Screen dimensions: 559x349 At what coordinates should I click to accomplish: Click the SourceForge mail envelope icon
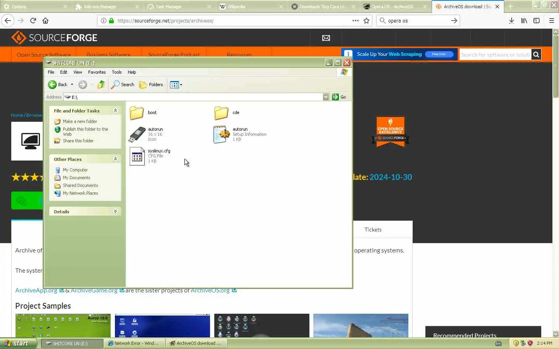pos(326,38)
